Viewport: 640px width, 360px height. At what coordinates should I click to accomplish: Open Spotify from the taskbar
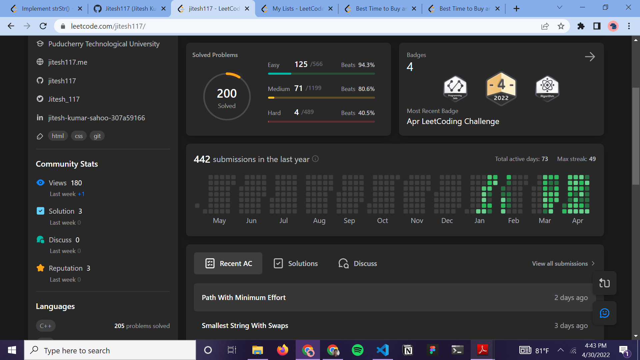pyautogui.click(x=358, y=350)
